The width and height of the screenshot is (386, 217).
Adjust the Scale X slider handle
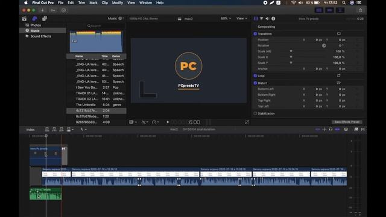coord(291,57)
